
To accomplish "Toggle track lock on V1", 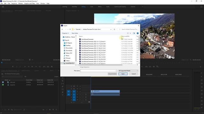I will (71, 92).
